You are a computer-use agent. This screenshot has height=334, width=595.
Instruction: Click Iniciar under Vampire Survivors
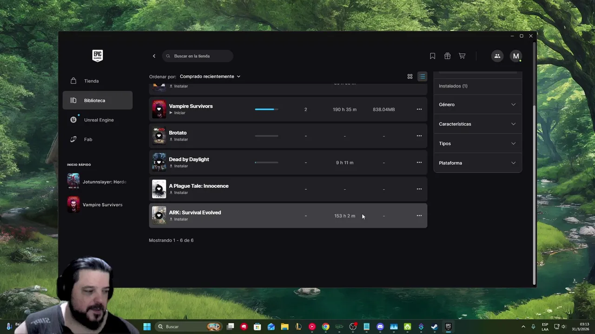[x=177, y=113]
